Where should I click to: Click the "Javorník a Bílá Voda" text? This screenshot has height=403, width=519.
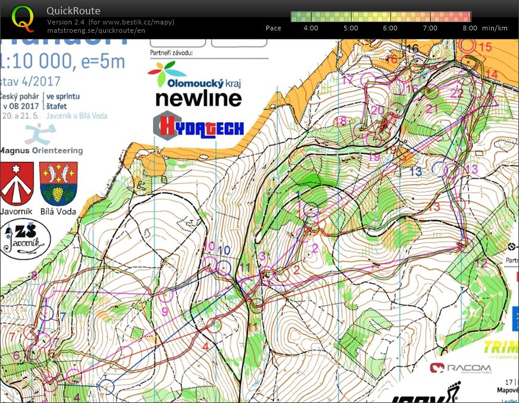[77, 116]
